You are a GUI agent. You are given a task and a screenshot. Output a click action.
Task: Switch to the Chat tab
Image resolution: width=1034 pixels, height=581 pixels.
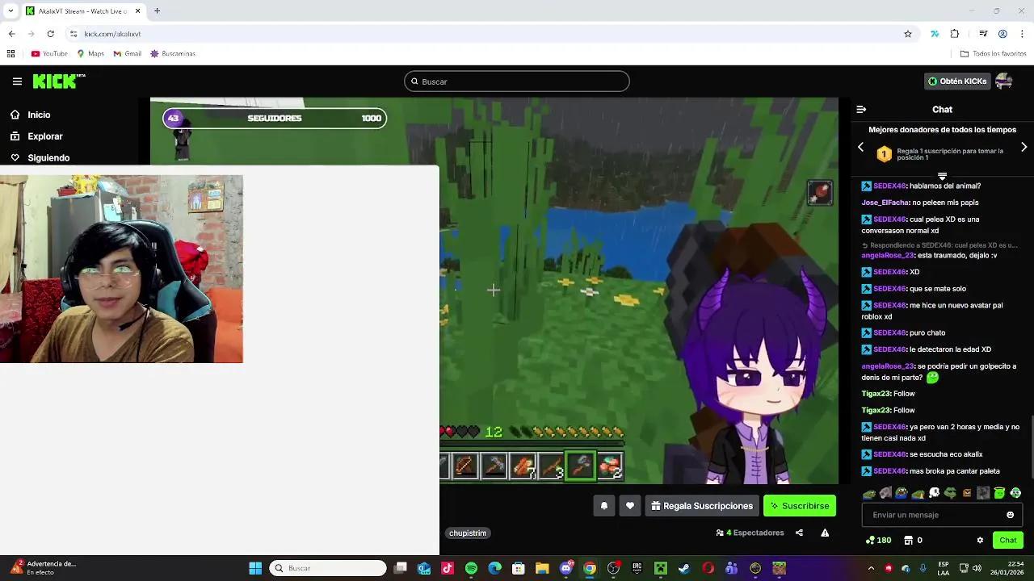point(1007,540)
